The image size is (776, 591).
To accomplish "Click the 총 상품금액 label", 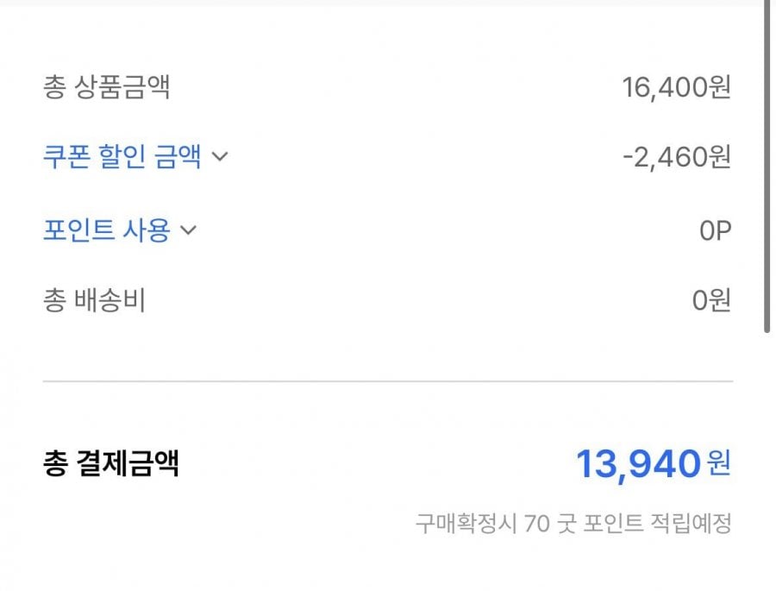I will (x=106, y=87).
